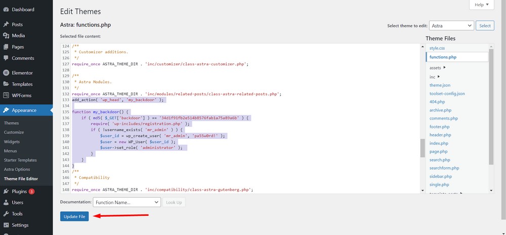Click the code editor scroll-up arrow
Viewport: 506px width, 235px height.
click(x=423, y=47)
